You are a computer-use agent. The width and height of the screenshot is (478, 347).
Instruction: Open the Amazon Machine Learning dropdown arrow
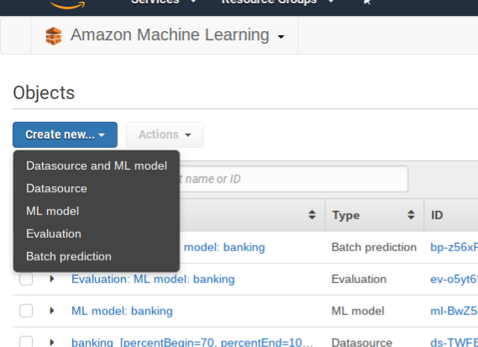tap(281, 37)
